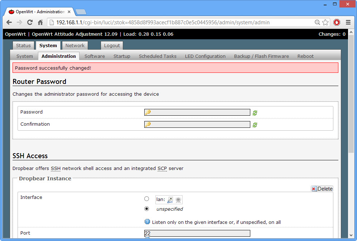This screenshot has height=241, width=357.
Task: Focus the Confirmation input field
Action: pos(197,124)
